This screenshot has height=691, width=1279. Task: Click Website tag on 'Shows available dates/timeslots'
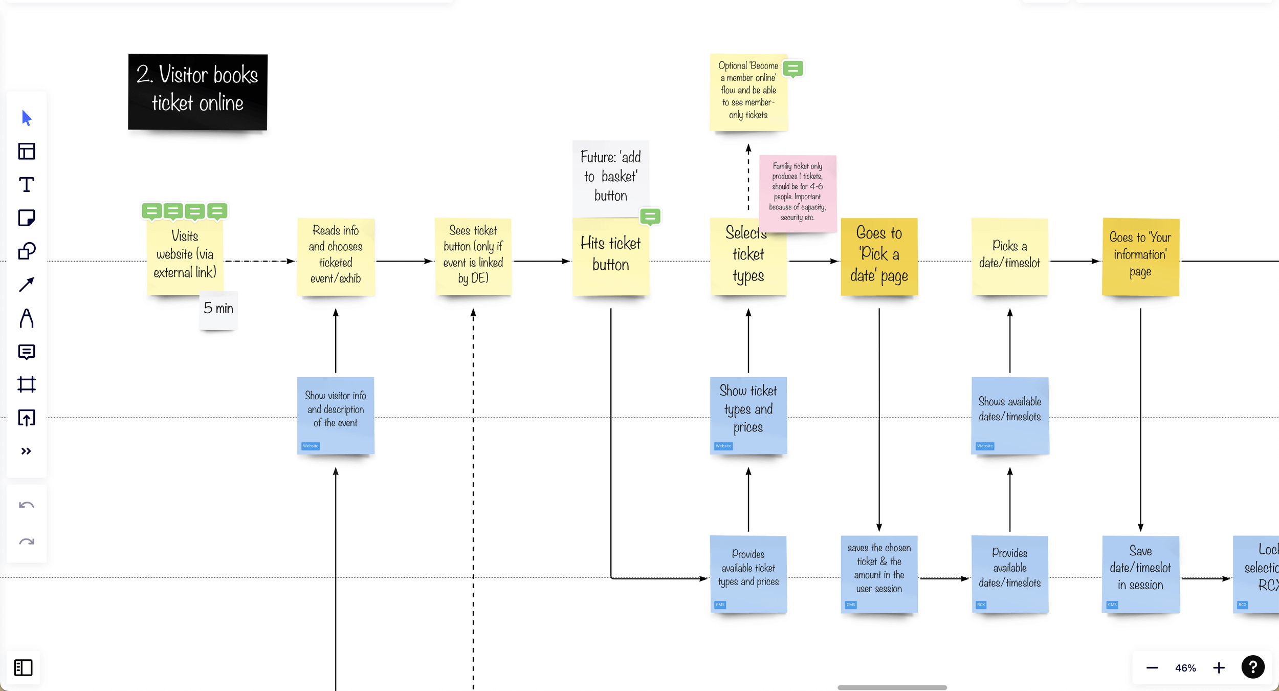pyautogui.click(x=985, y=446)
